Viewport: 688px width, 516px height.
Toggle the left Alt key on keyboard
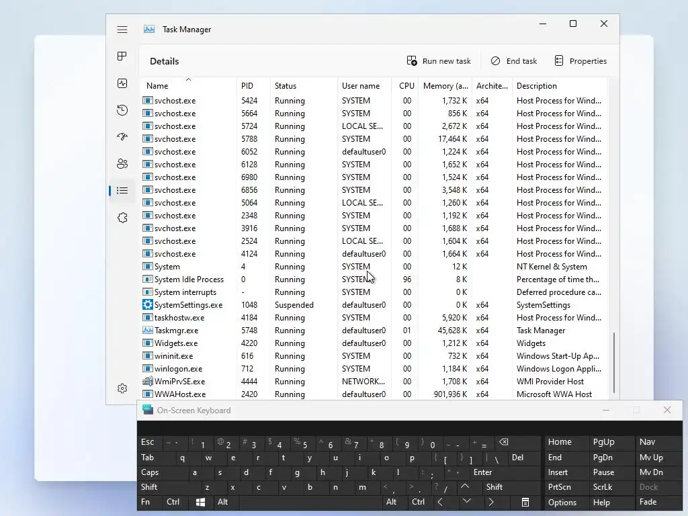coord(226,502)
